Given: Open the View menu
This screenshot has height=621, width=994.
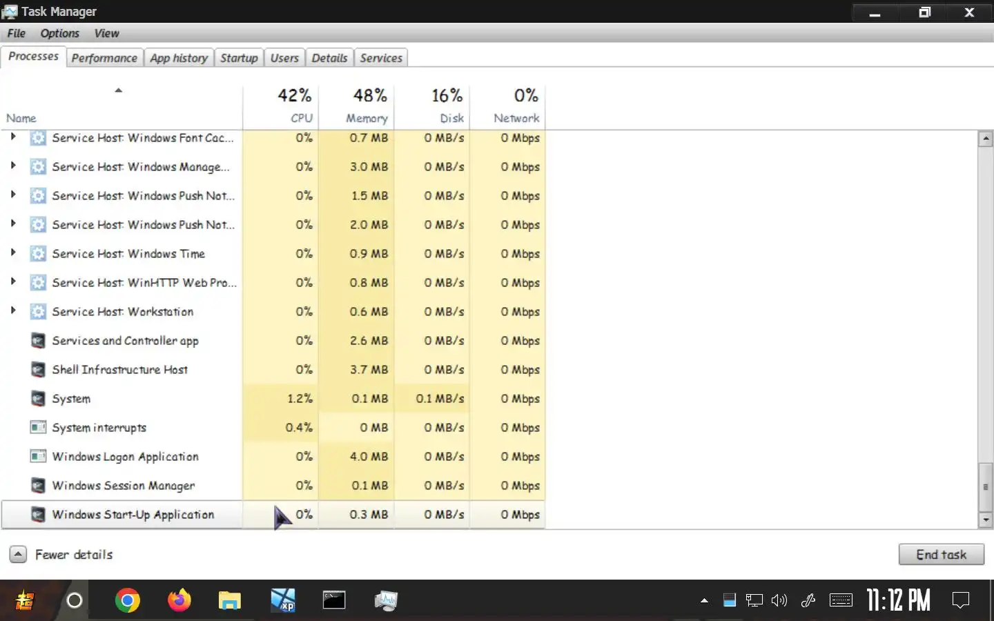Looking at the screenshot, I should coord(106,33).
